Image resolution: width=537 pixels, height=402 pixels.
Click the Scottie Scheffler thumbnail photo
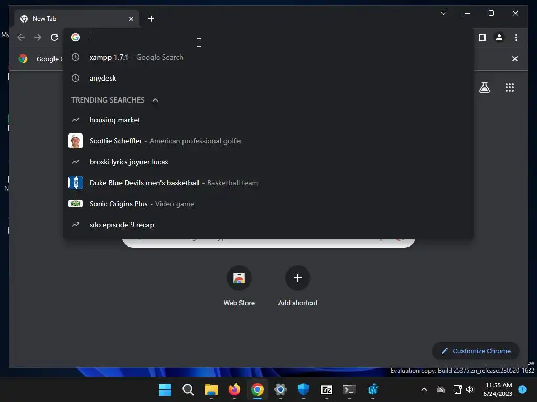76,141
